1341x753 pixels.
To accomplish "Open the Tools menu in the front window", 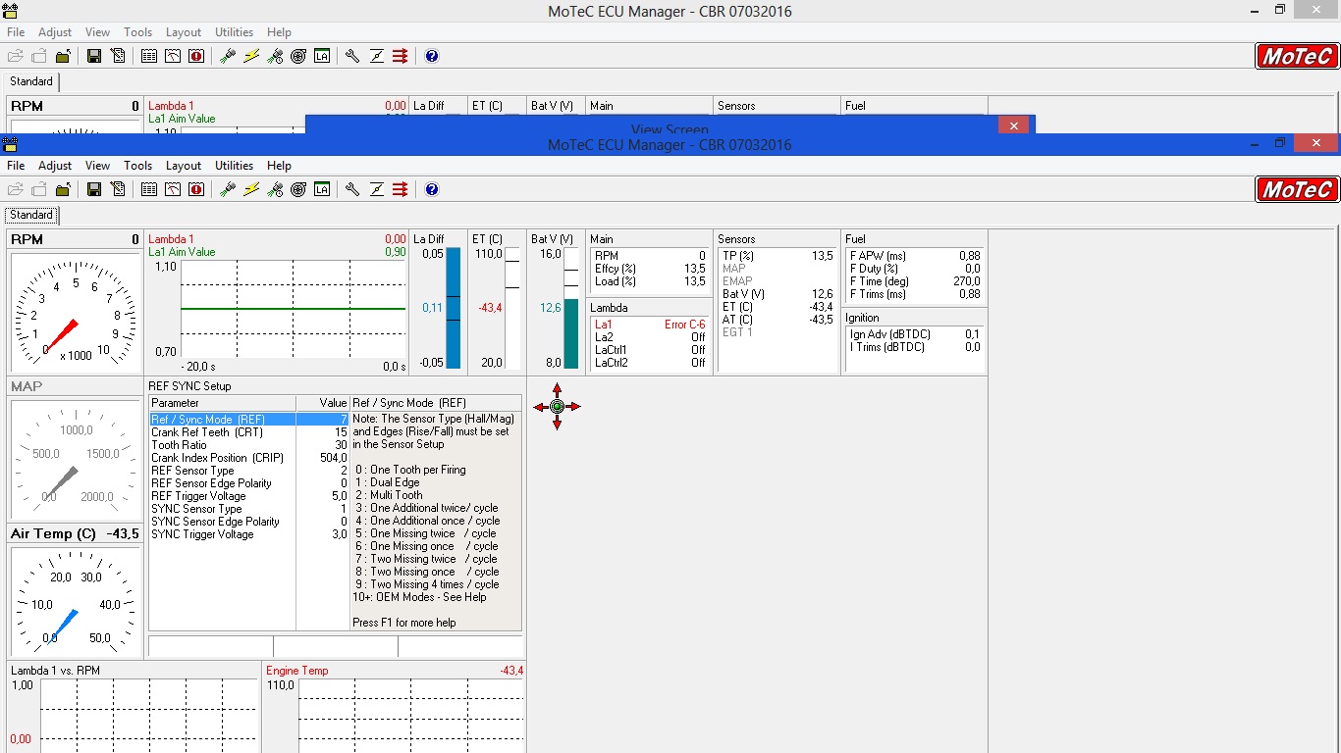I will pyautogui.click(x=138, y=166).
